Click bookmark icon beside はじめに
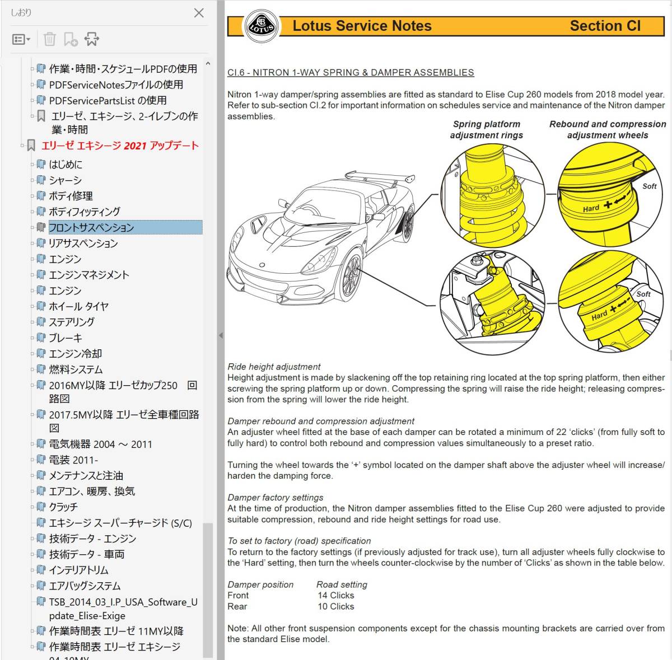This screenshot has width=672, height=660. click(x=41, y=165)
